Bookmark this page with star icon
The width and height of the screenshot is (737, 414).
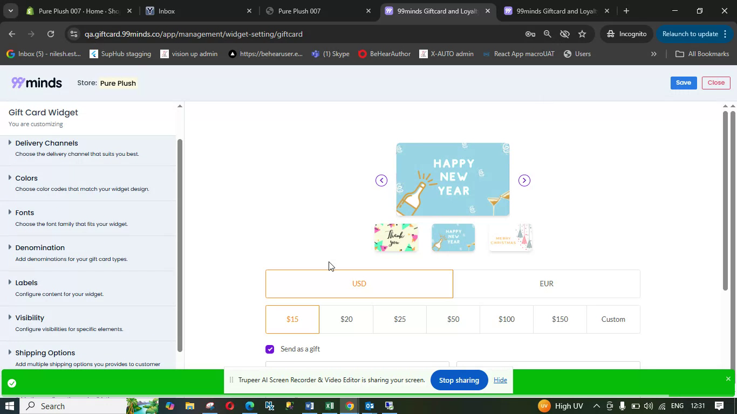click(x=582, y=34)
